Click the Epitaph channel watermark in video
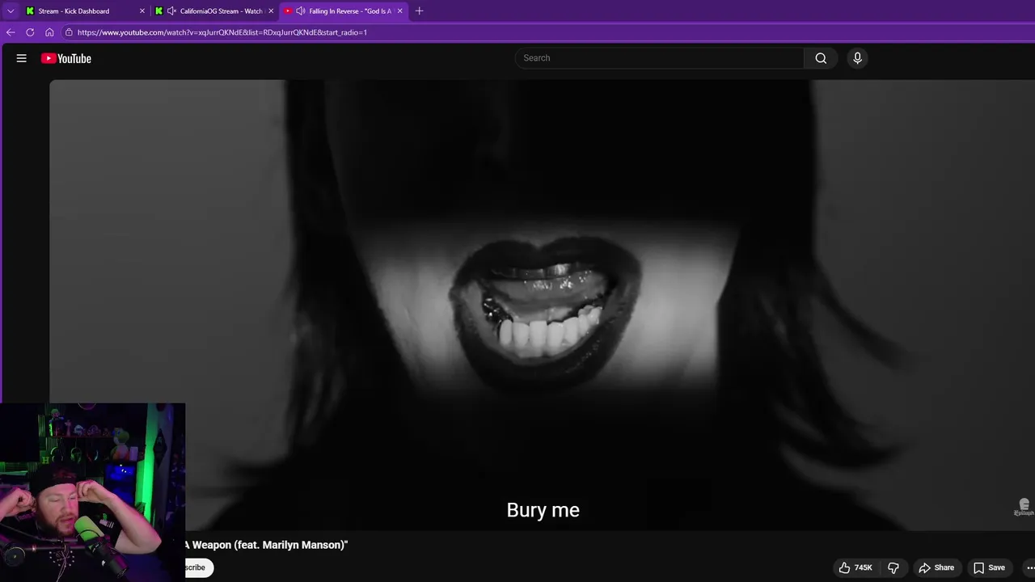 (x=1024, y=508)
